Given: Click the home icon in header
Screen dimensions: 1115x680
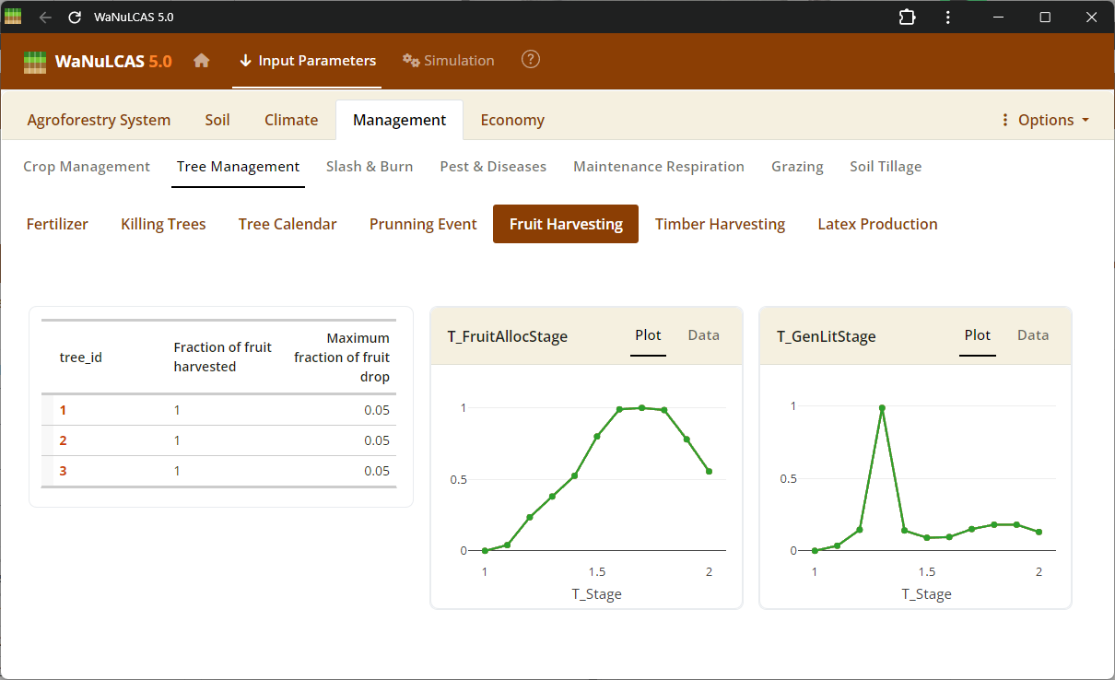Looking at the screenshot, I should point(202,61).
